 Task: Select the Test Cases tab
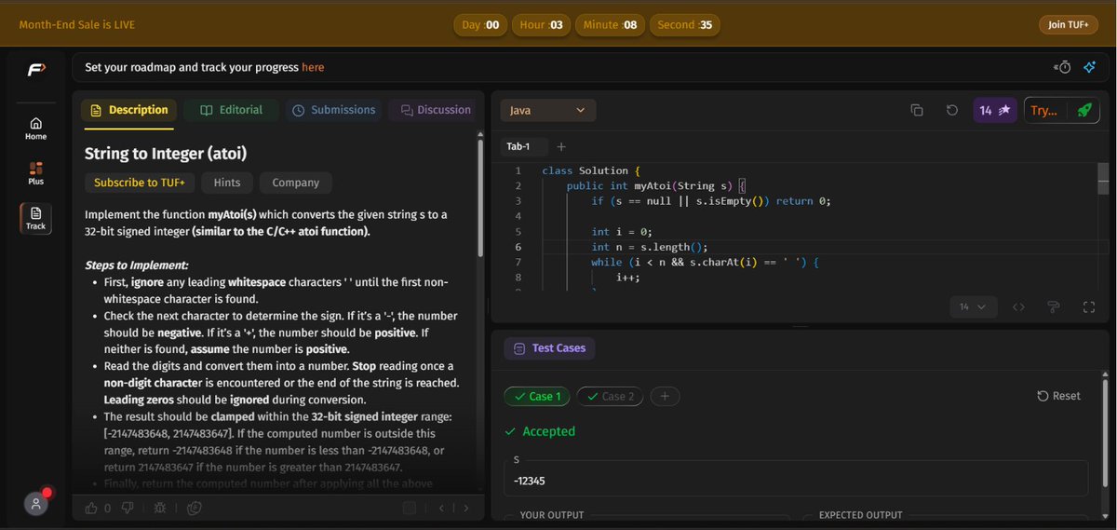coord(550,348)
